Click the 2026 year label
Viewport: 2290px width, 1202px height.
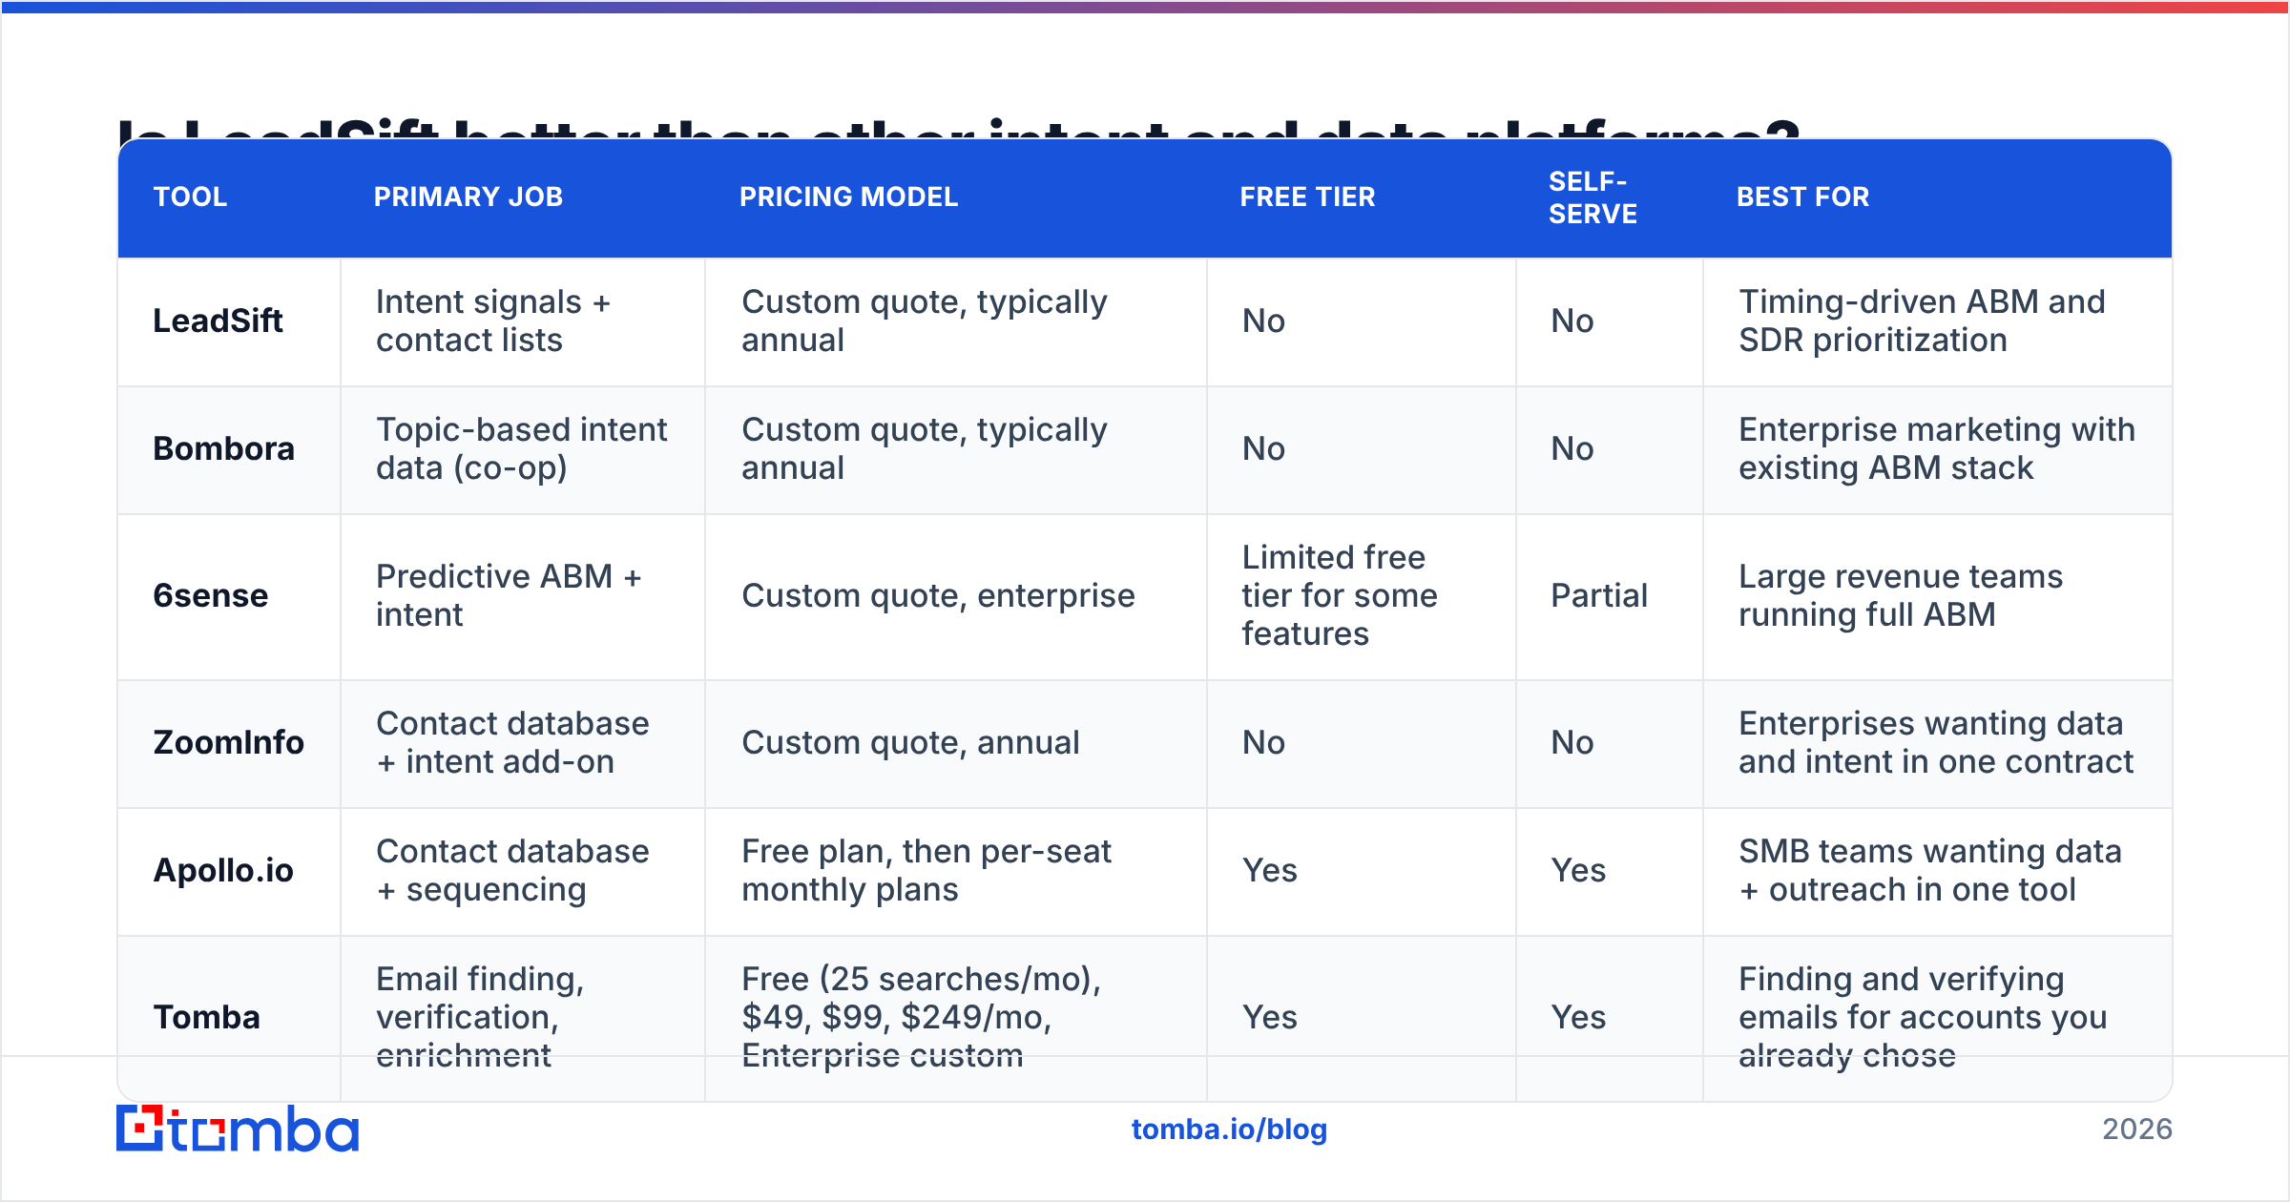[x=2137, y=1129]
